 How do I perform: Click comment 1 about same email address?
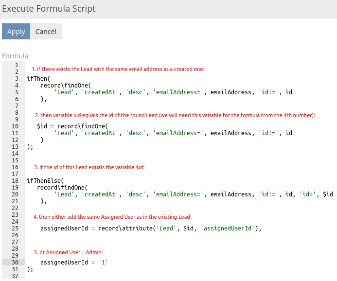pyautogui.click(x=118, y=69)
